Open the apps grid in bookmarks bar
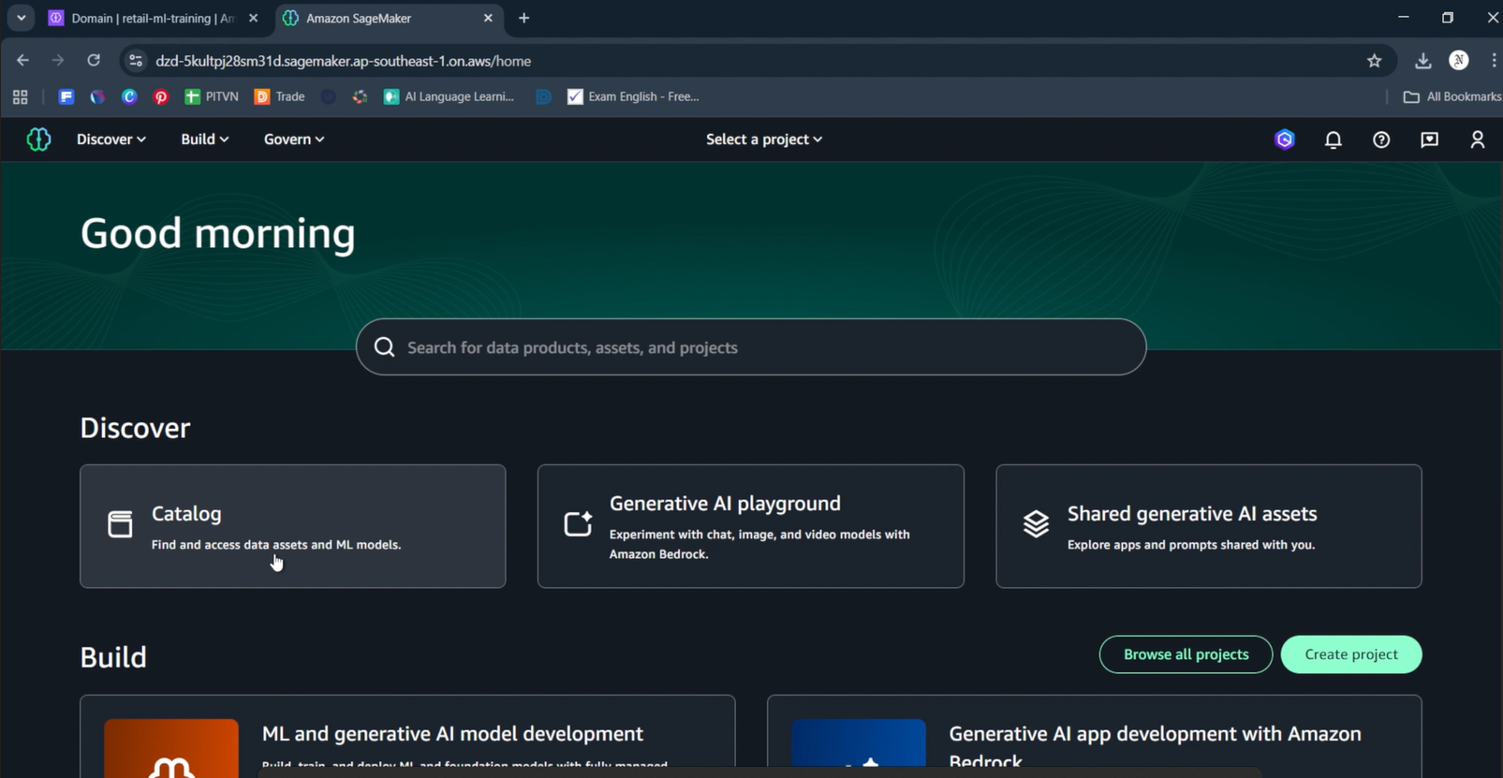 (x=21, y=96)
